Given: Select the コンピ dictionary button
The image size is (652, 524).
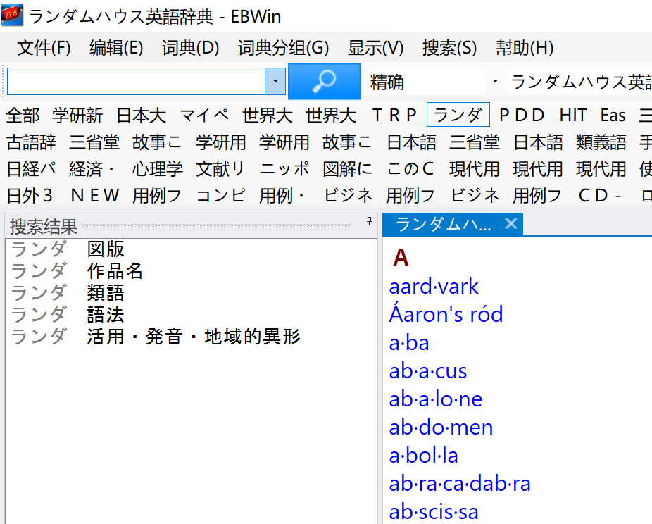Looking at the screenshot, I should coord(220,196).
